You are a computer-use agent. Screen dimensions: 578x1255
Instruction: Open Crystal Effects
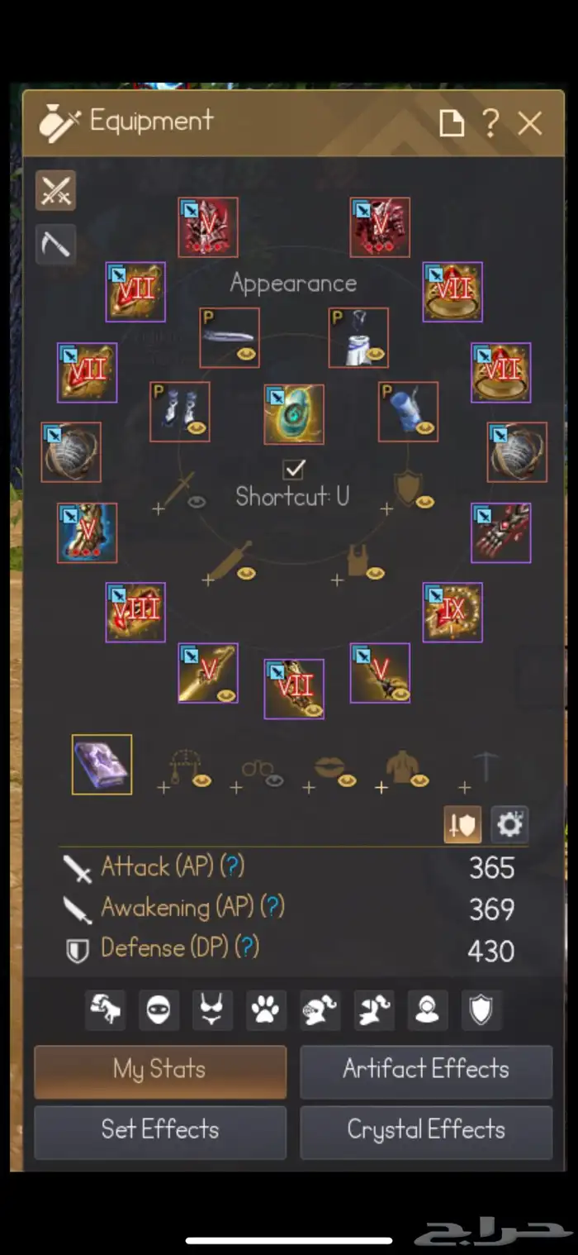(426, 1129)
